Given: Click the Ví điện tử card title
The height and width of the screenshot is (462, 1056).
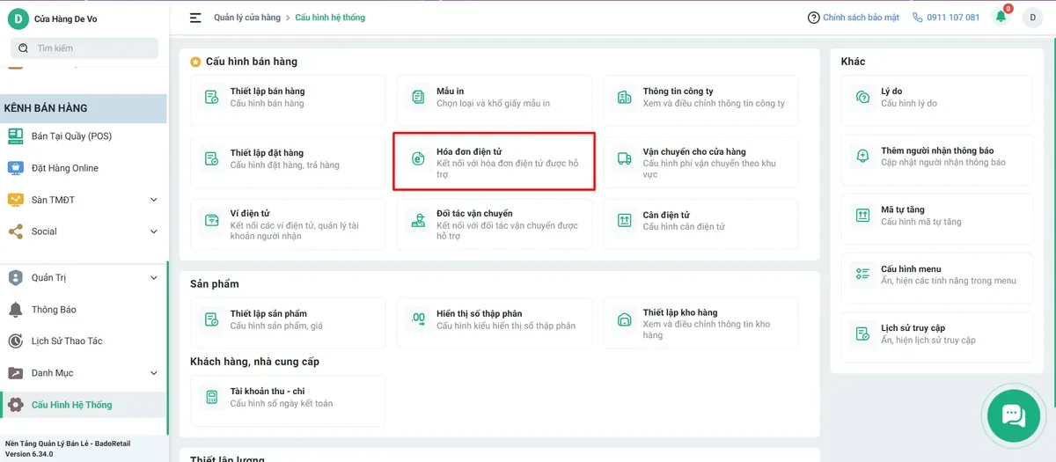Looking at the screenshot, I should (x=250, y=214).
